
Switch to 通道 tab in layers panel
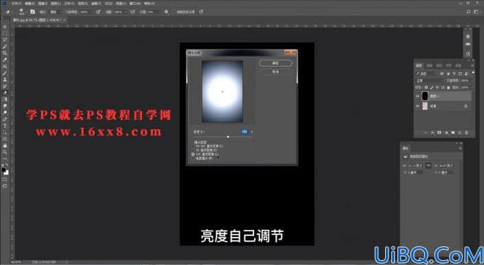coord(430,66)
